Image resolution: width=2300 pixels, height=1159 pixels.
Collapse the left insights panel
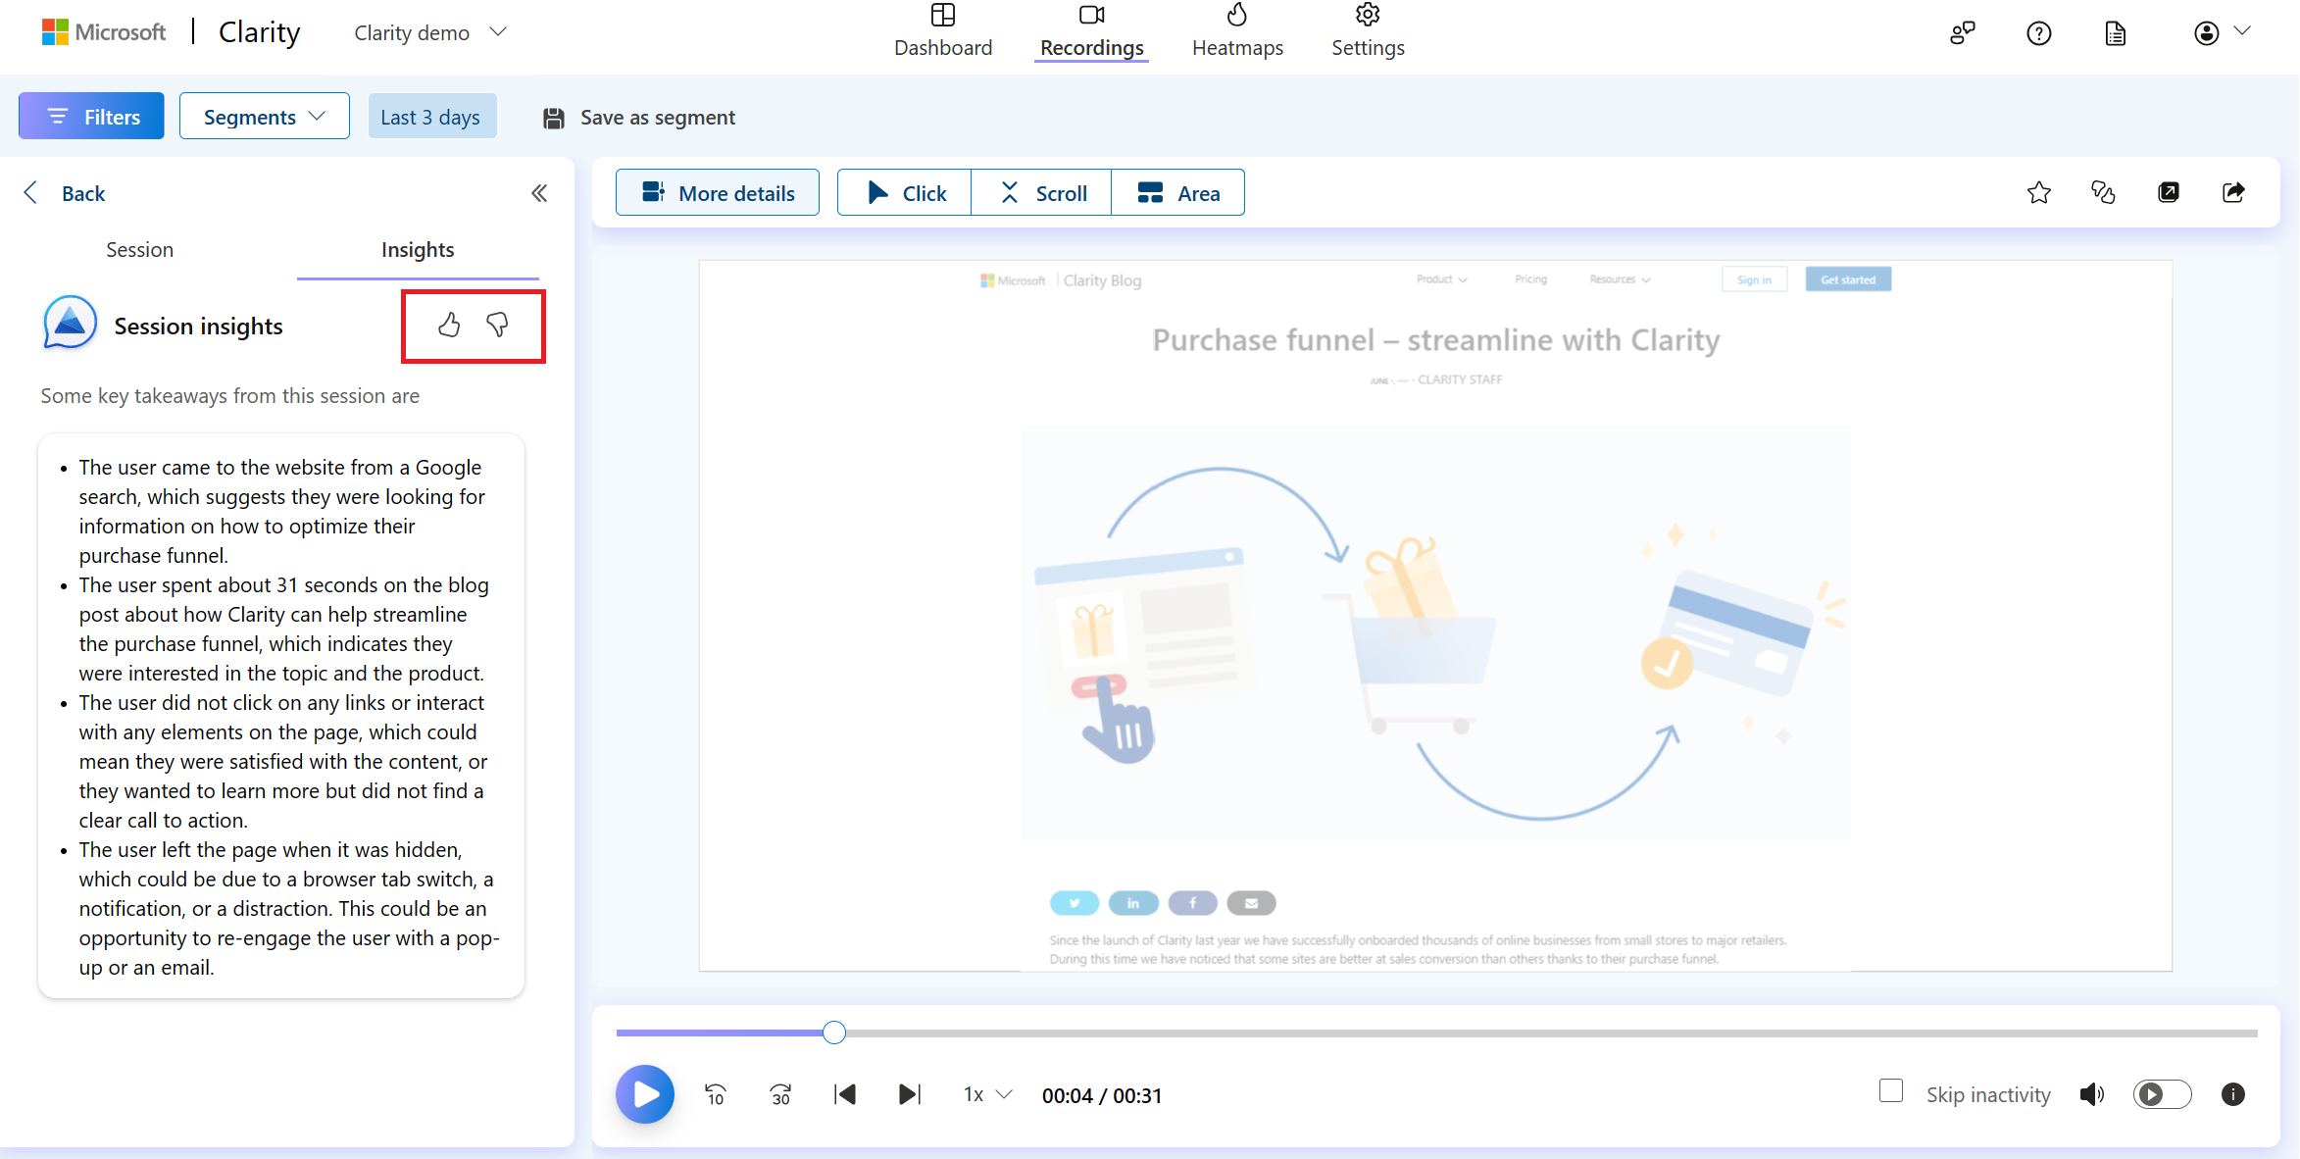click(539, 193)
